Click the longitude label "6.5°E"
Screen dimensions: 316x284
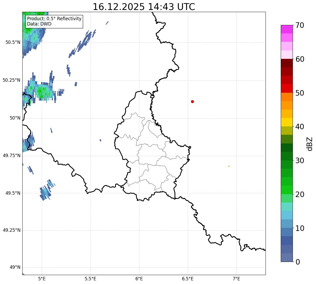click(x=188, y=278)
